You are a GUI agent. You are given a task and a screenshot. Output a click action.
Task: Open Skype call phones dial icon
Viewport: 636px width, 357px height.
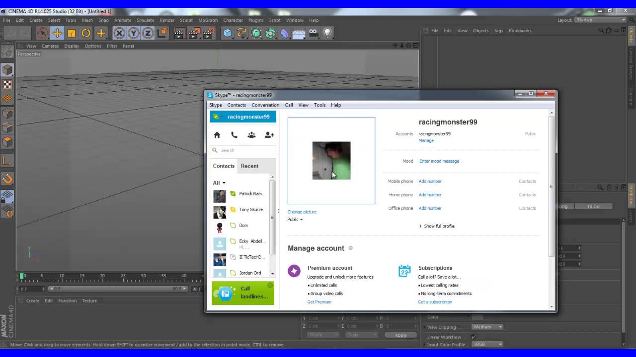point(234,135)
